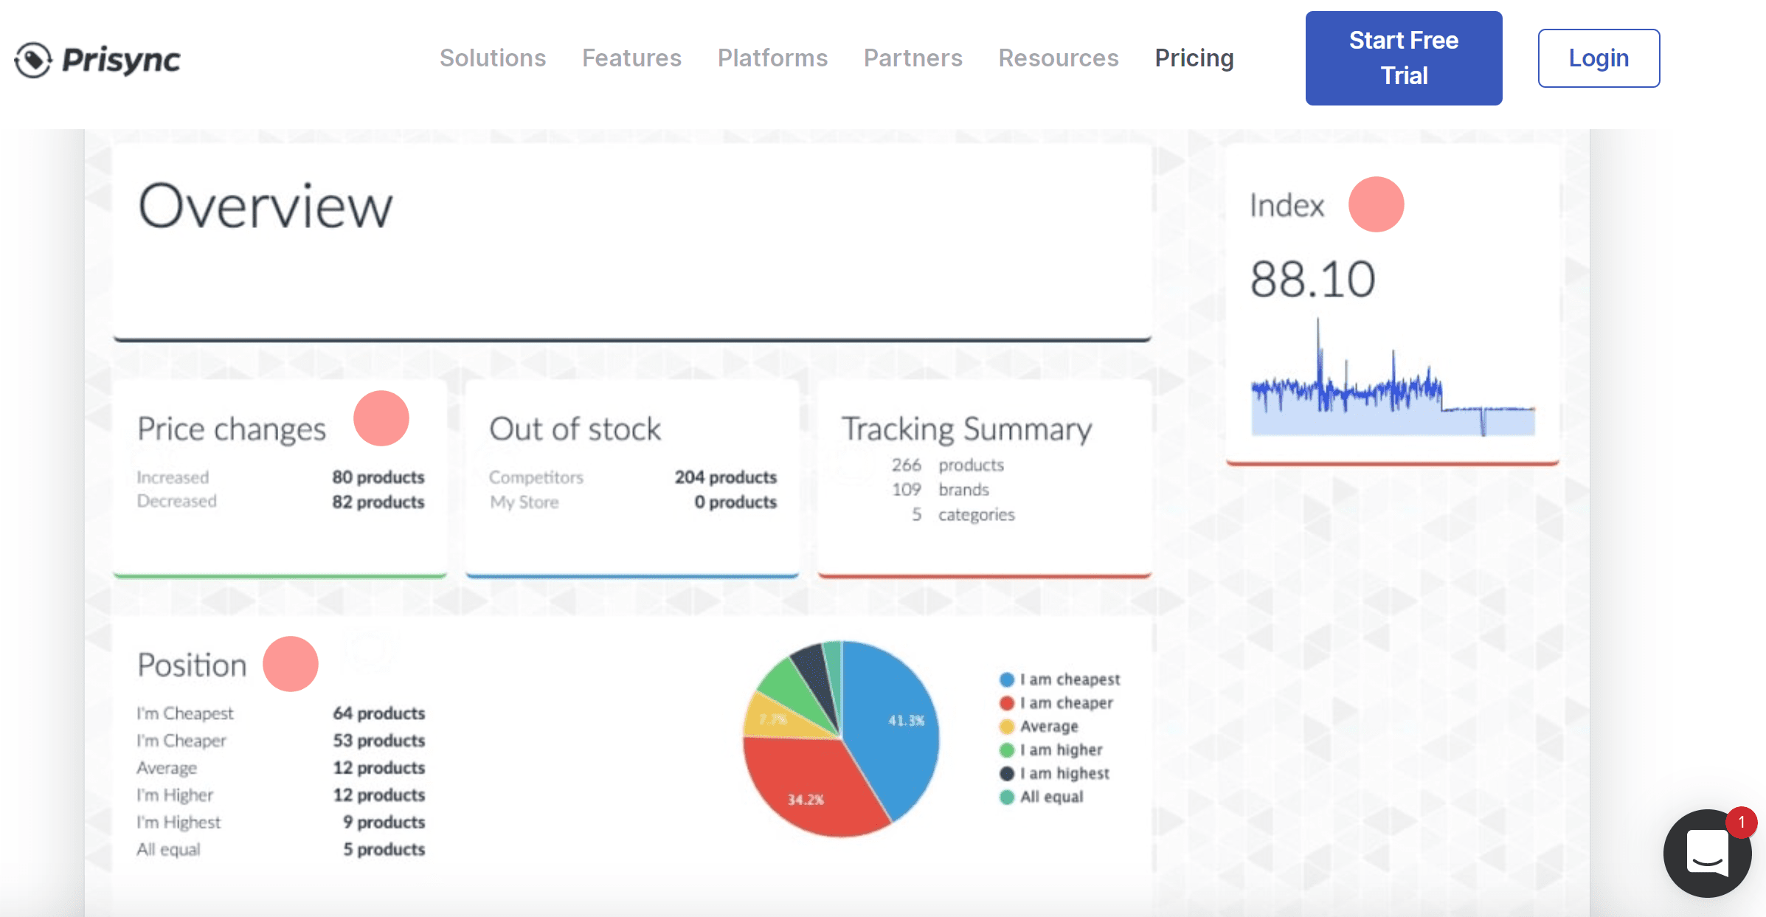This screenshot has height=917, width=1766.
Task: Click the Login button
Action: (1598, 58)
